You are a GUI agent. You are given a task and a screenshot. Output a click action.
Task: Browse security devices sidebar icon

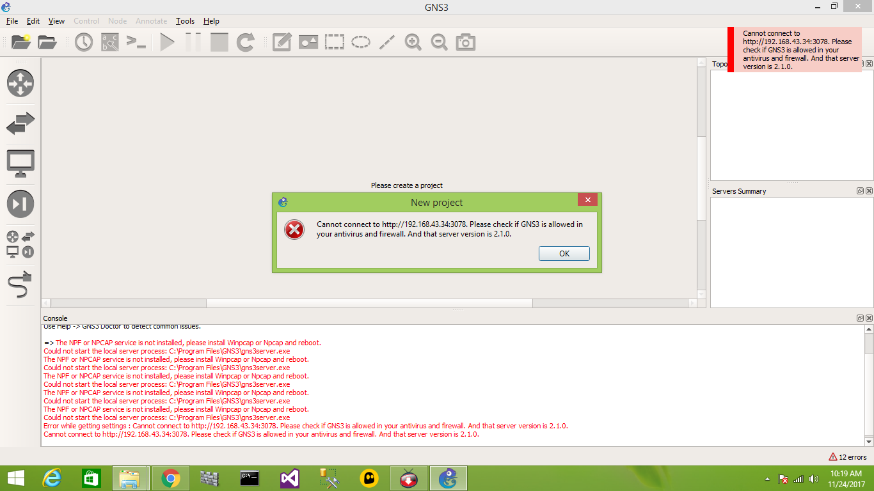20,204
